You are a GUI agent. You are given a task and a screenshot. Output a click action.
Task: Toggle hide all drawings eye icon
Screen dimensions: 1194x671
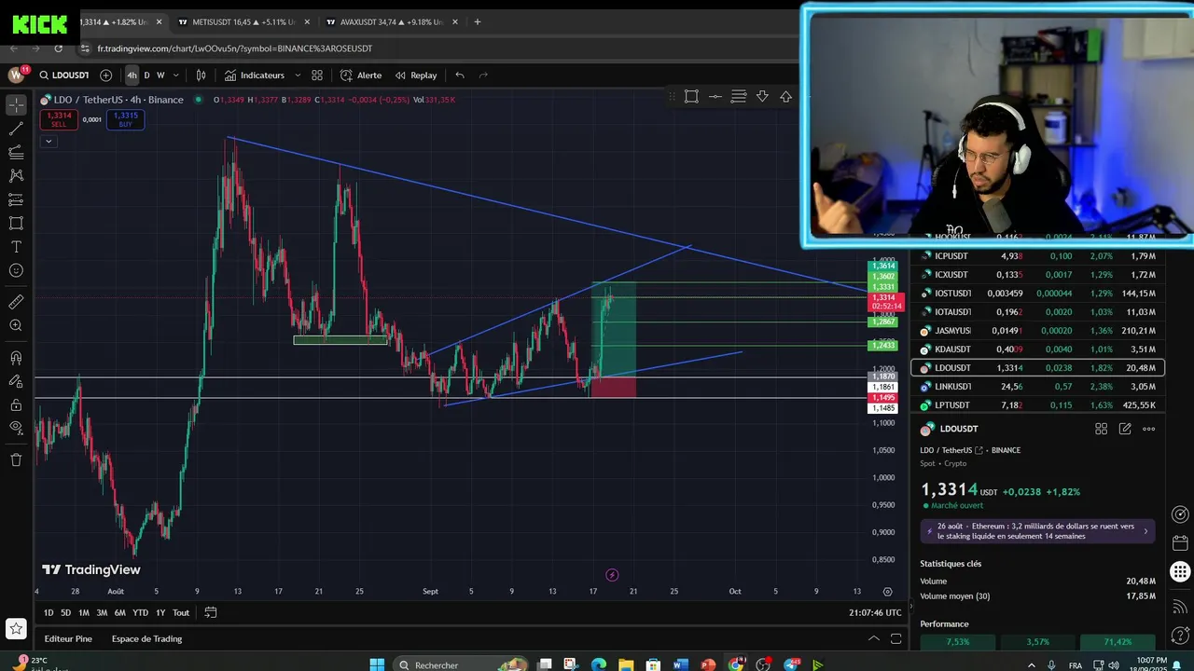tap(16, 428)
